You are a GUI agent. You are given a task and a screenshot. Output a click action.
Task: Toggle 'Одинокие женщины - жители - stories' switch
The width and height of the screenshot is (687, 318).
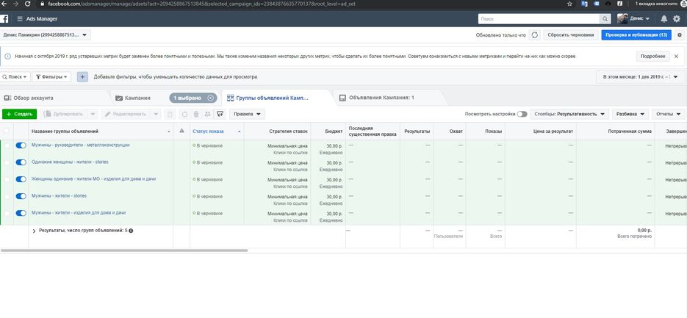point(21,163)
